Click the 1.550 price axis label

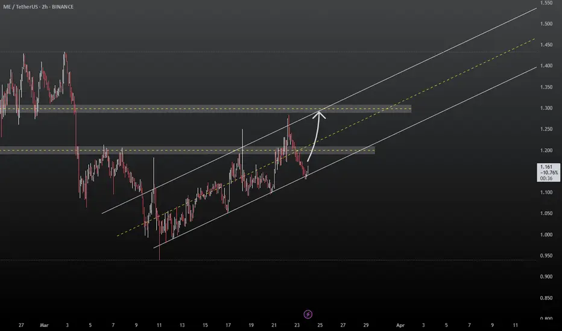(x=546, y=3)
